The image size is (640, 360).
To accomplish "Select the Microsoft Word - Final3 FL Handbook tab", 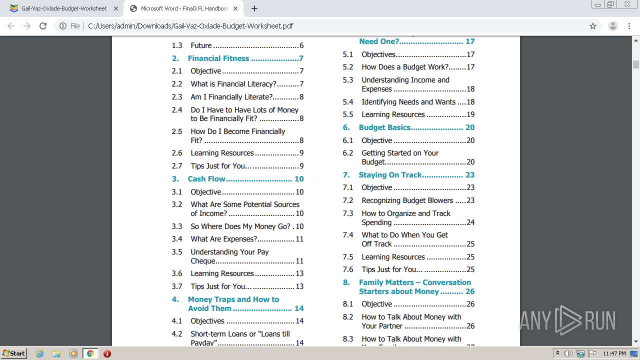I will (x=184, y=8).
